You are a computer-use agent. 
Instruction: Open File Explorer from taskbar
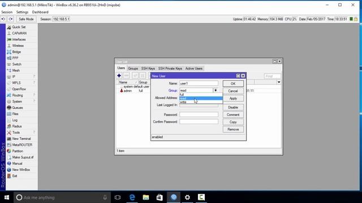(x=146, y=197)
